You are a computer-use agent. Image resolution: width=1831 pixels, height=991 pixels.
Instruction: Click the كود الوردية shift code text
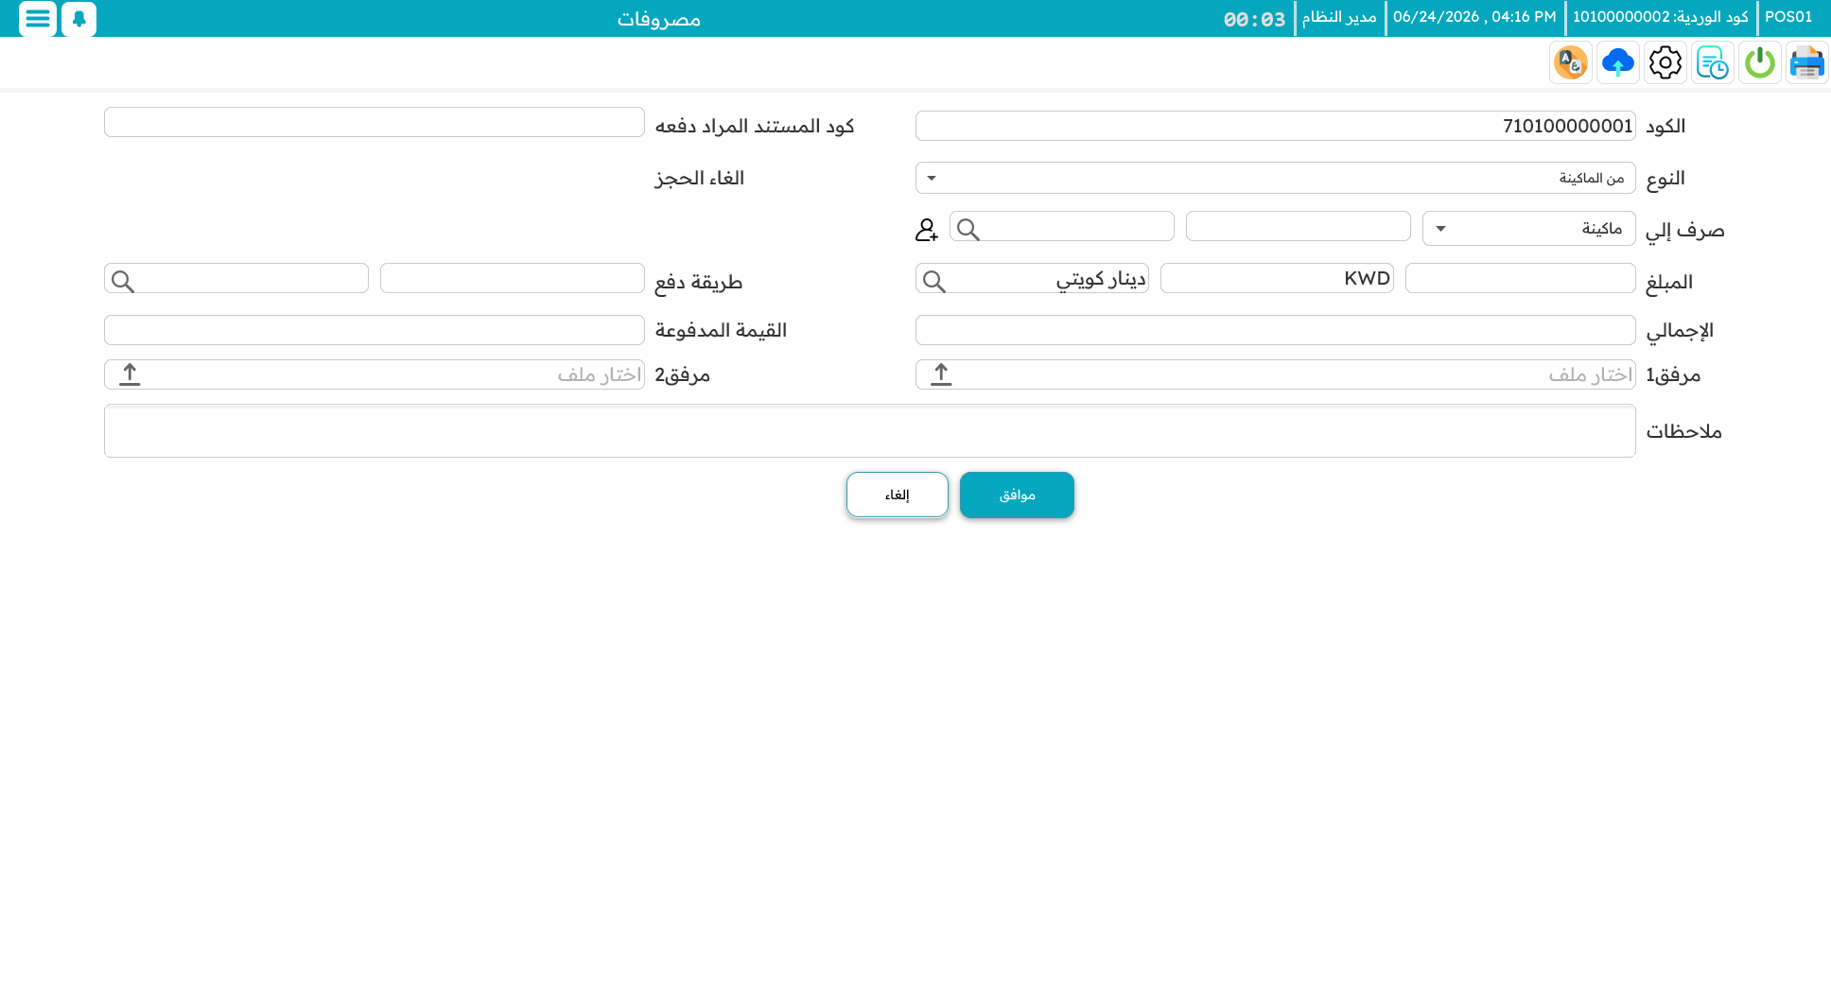1660,17
